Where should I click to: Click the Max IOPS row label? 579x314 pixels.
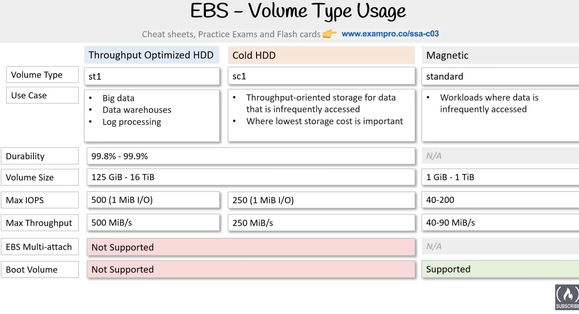click(x=40, y=200)
